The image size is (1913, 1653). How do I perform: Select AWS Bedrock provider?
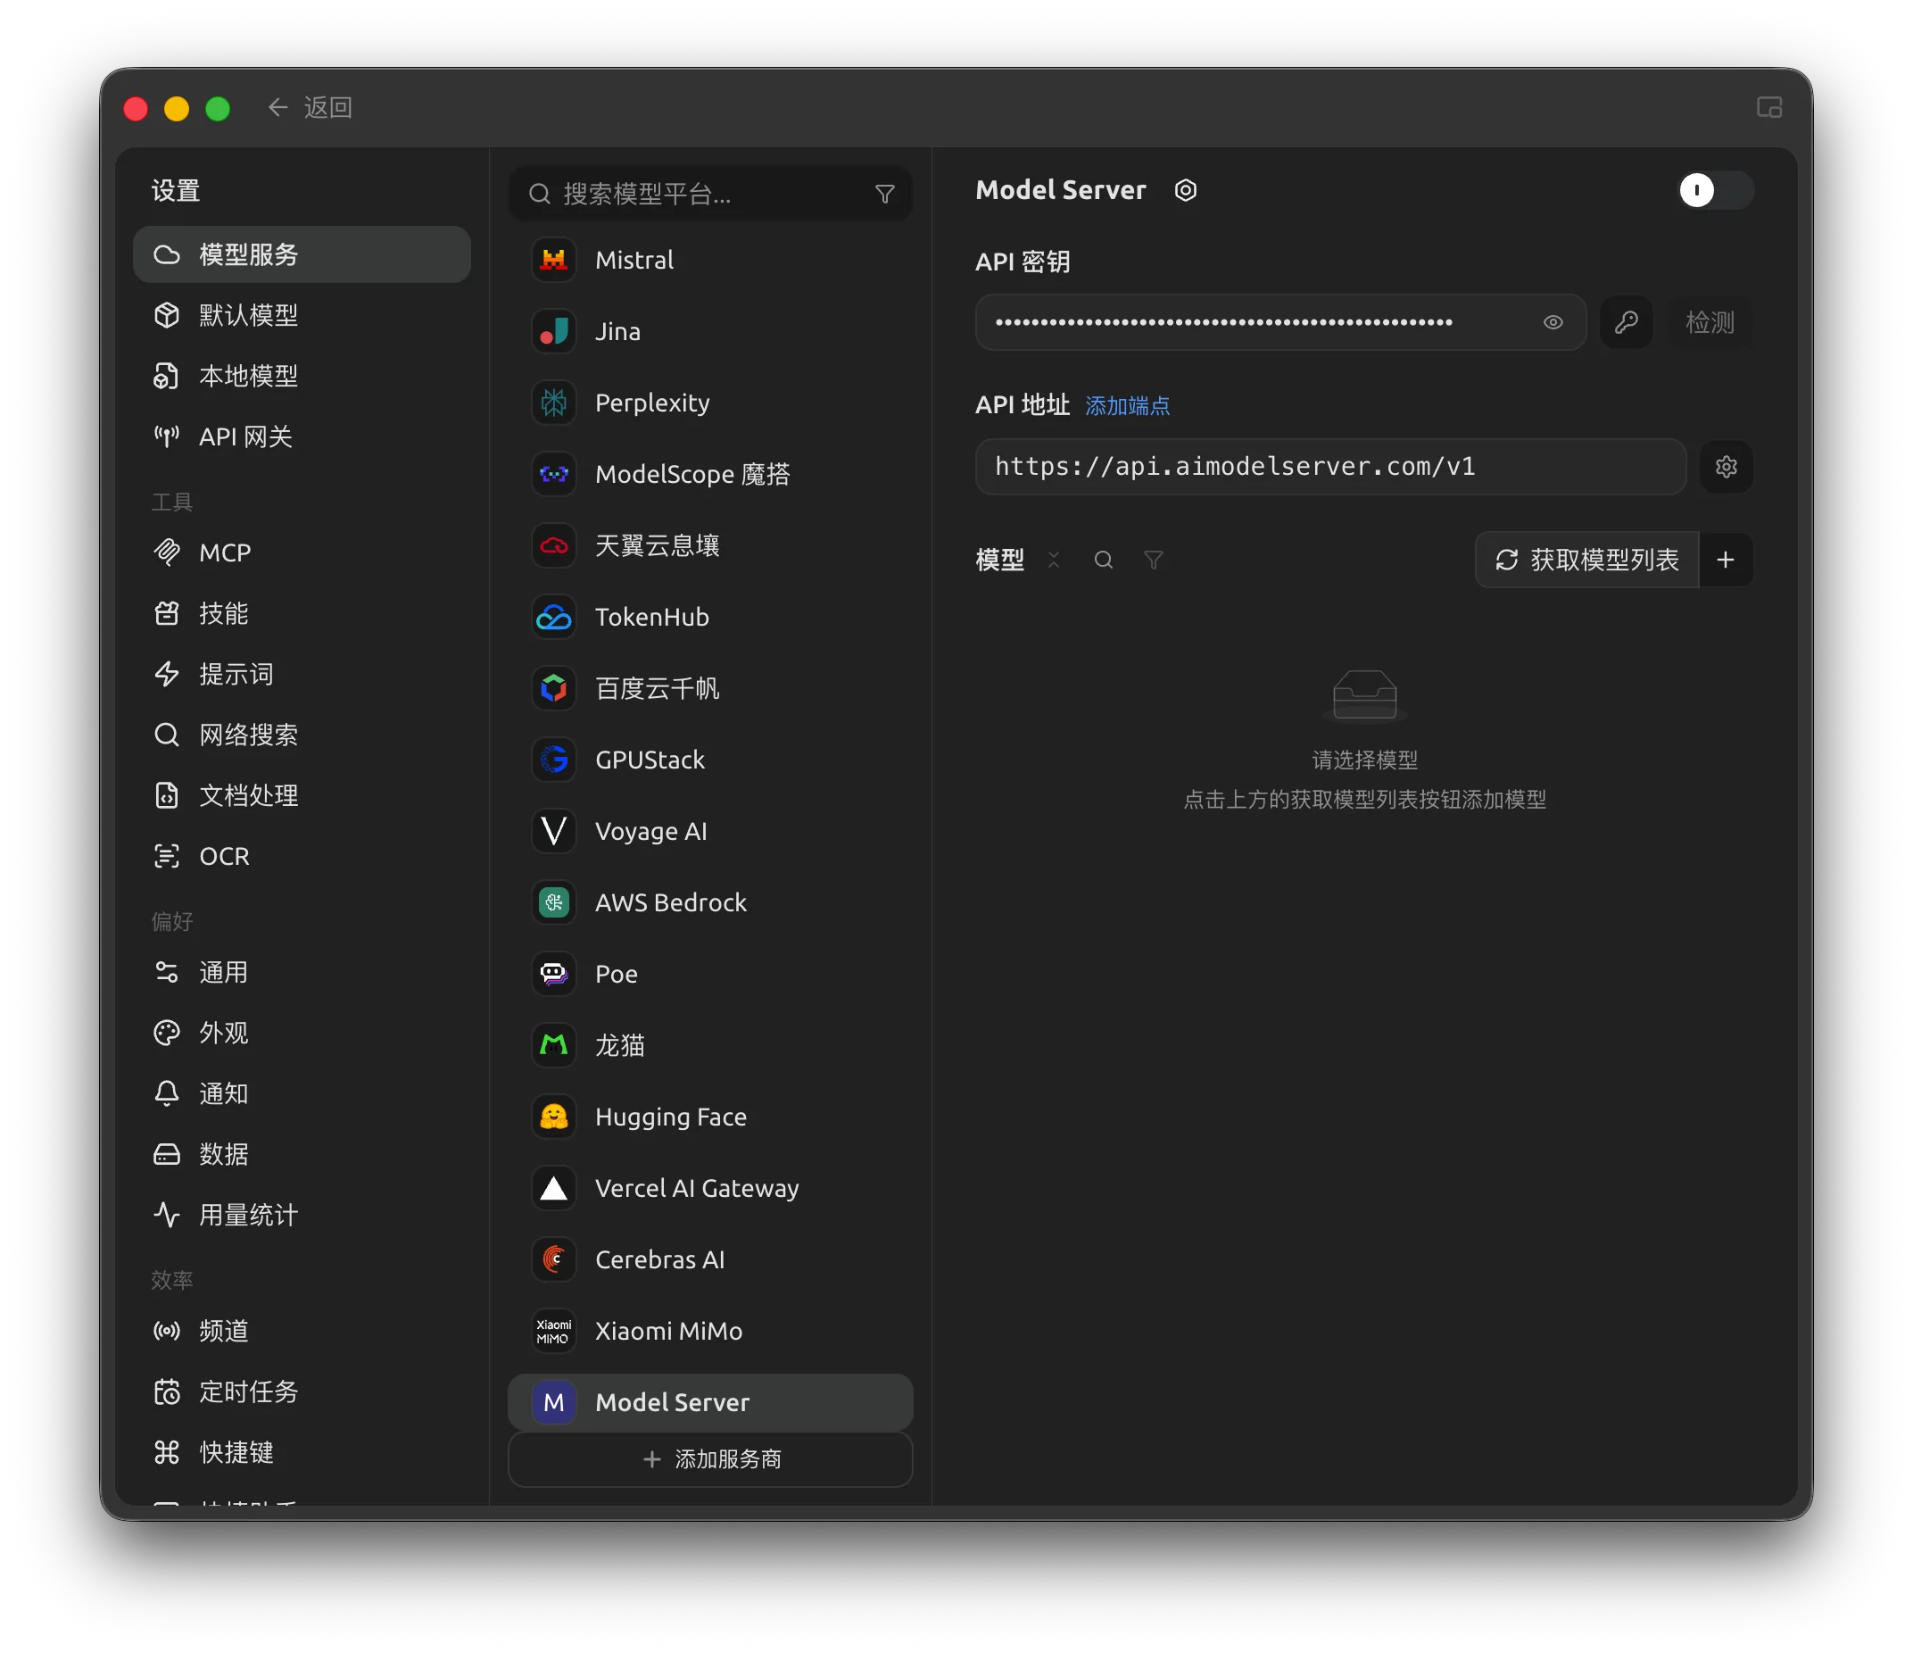coord(710,902)
